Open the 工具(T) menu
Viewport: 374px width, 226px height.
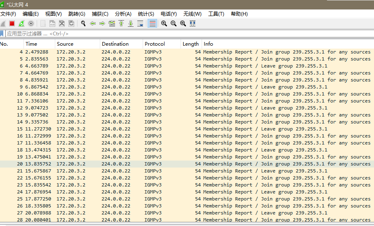click(x=216, y=14)
